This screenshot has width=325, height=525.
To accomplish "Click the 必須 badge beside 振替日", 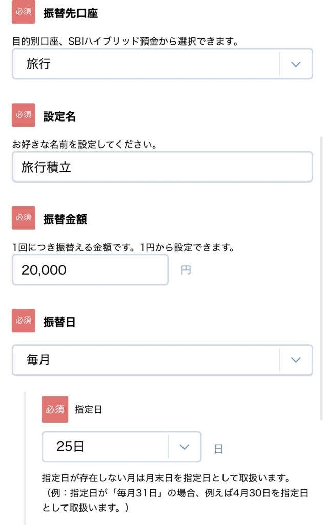I will click(x=24, y=320).
